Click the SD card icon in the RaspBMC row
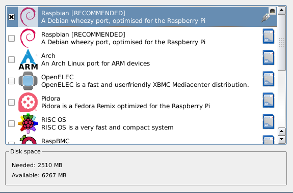The height and width of the screenshot is (193, 293). click(269, 140)
